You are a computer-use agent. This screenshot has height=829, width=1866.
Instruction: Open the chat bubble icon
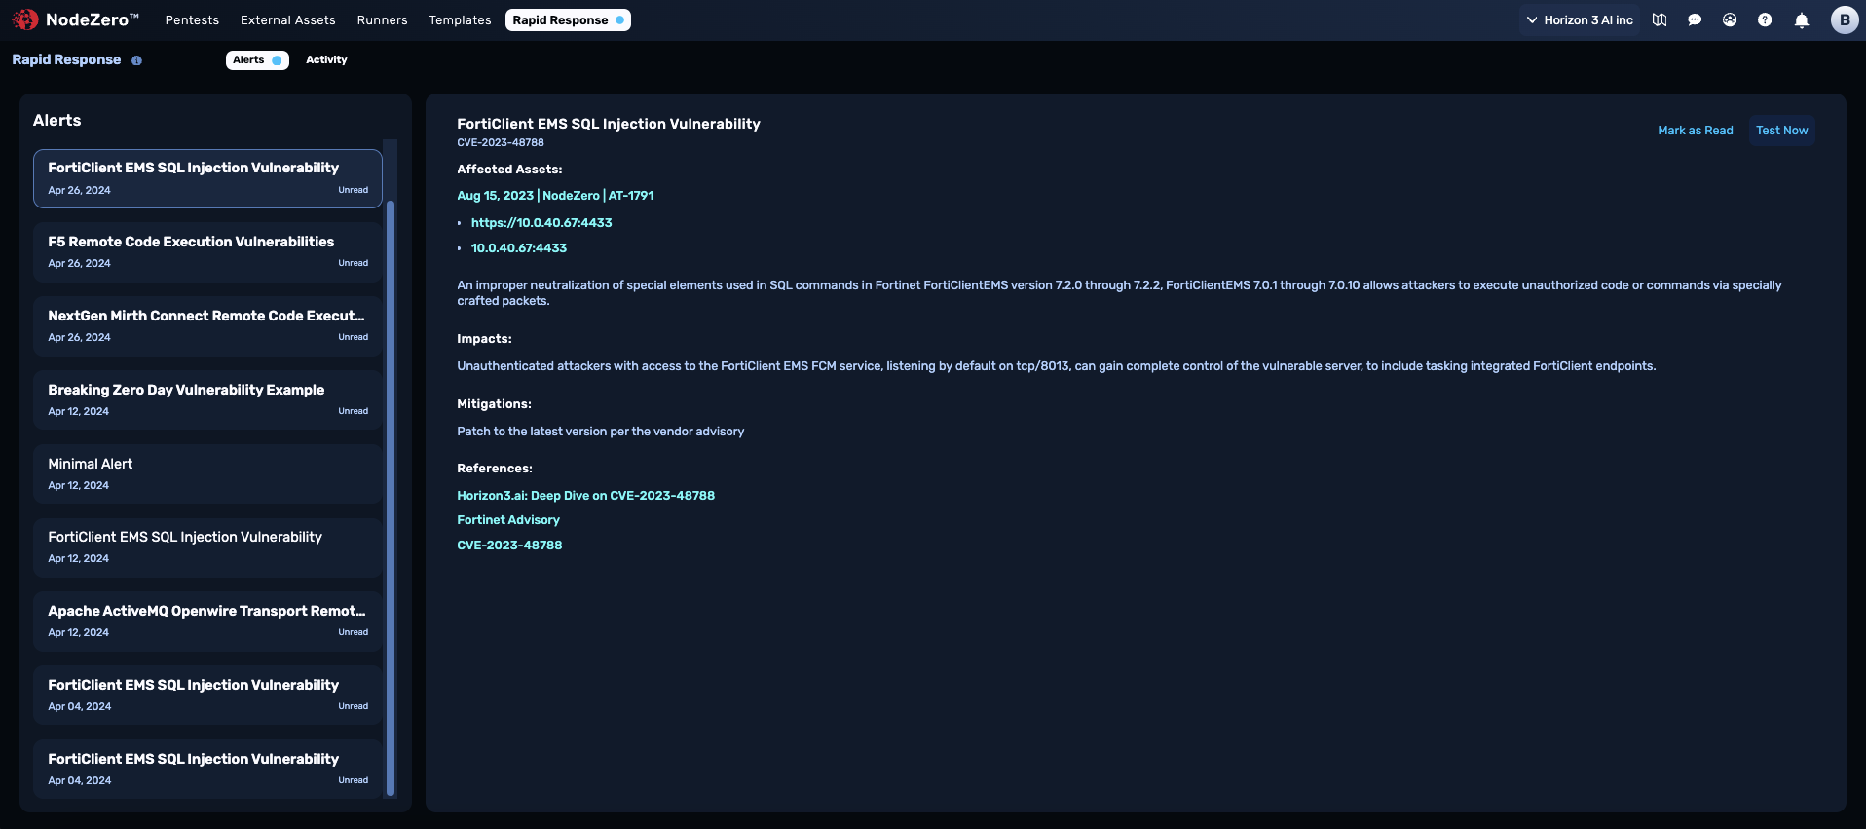[1695, 19]
